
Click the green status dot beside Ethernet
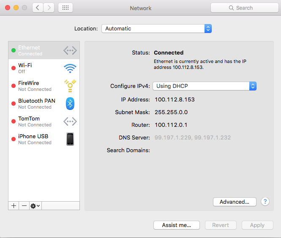pos(14,50)
